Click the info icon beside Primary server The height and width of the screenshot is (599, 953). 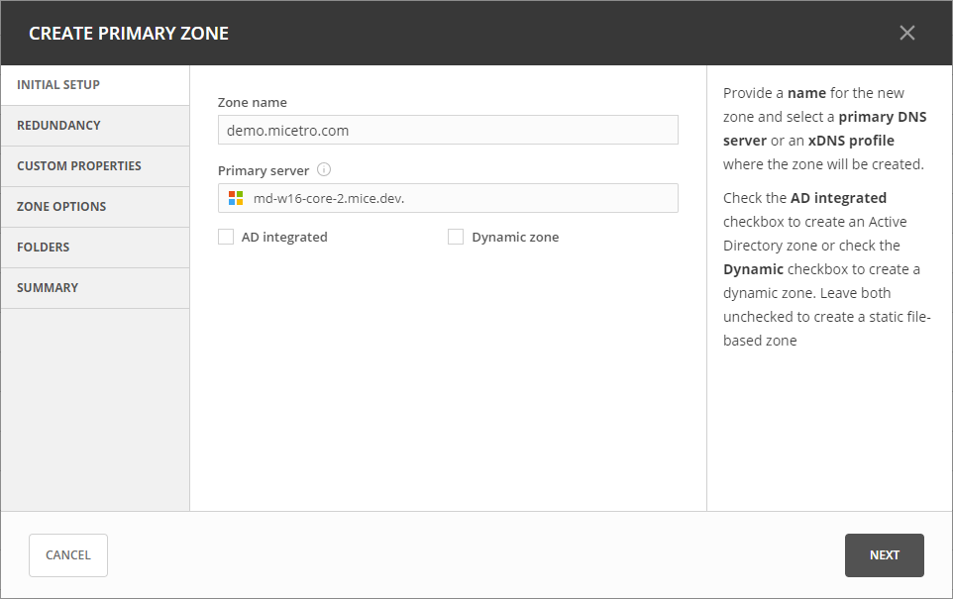coord(324,169)
